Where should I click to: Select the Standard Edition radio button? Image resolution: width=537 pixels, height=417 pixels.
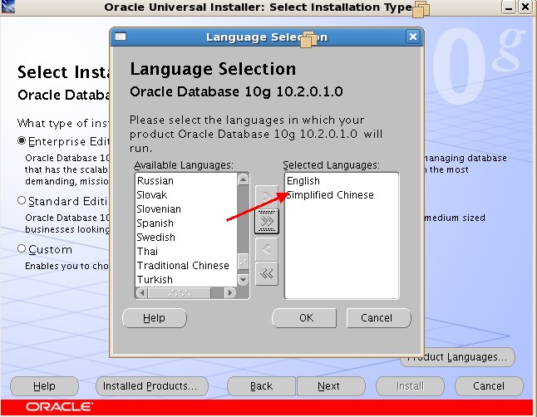click(22, 200)
